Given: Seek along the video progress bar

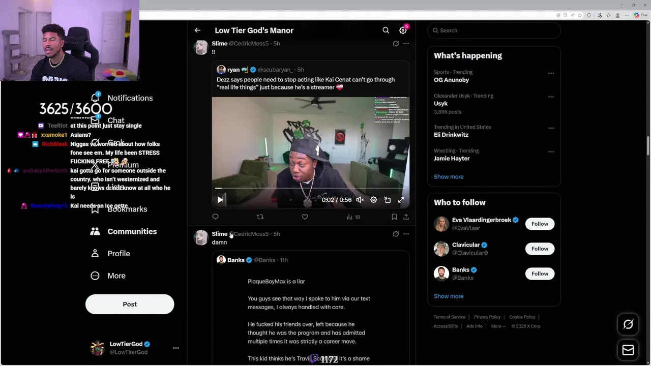Looking at the screenshot, I should point(310,188).
